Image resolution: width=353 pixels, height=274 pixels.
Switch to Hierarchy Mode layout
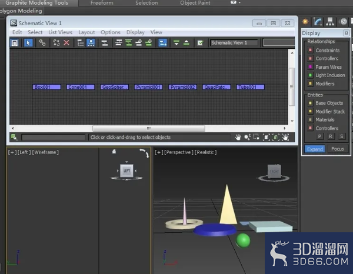(x=81, y=43)
